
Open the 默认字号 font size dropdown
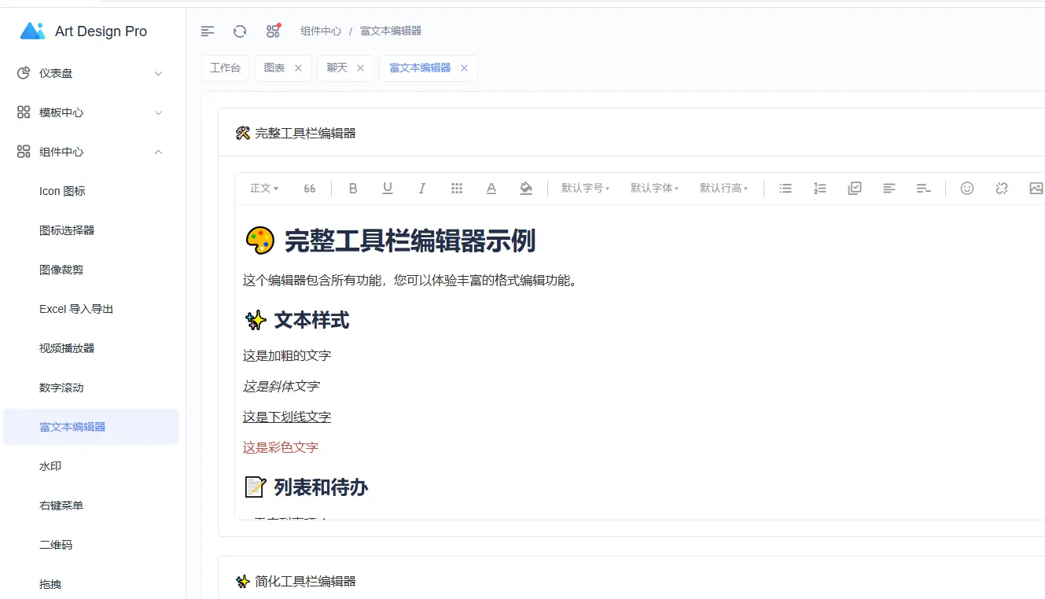[x=585, y=188]
